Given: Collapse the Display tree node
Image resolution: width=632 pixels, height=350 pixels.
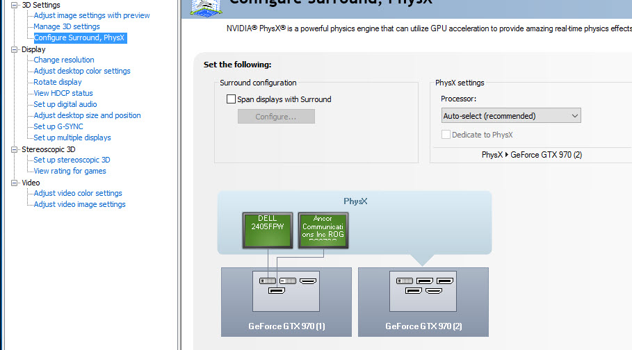Looking at the screenshot, I should pyautogui.click(x=15, y=49).
